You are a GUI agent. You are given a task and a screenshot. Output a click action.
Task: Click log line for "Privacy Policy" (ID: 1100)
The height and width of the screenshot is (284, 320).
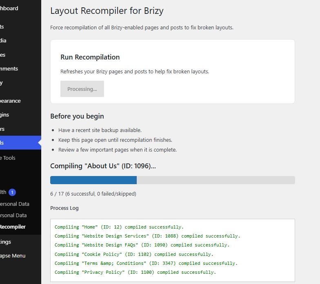(135, 272)
